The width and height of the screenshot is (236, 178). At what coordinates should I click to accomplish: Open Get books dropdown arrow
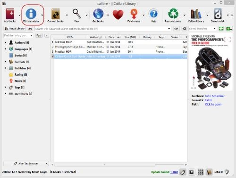pyautogui.click(x=108, y=15)
